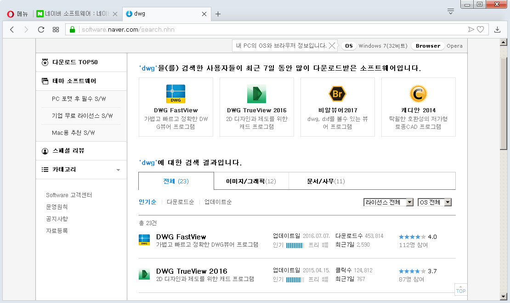Click DWG FastView star rating 4.0

pyautogui.click(x=418, y=237)
